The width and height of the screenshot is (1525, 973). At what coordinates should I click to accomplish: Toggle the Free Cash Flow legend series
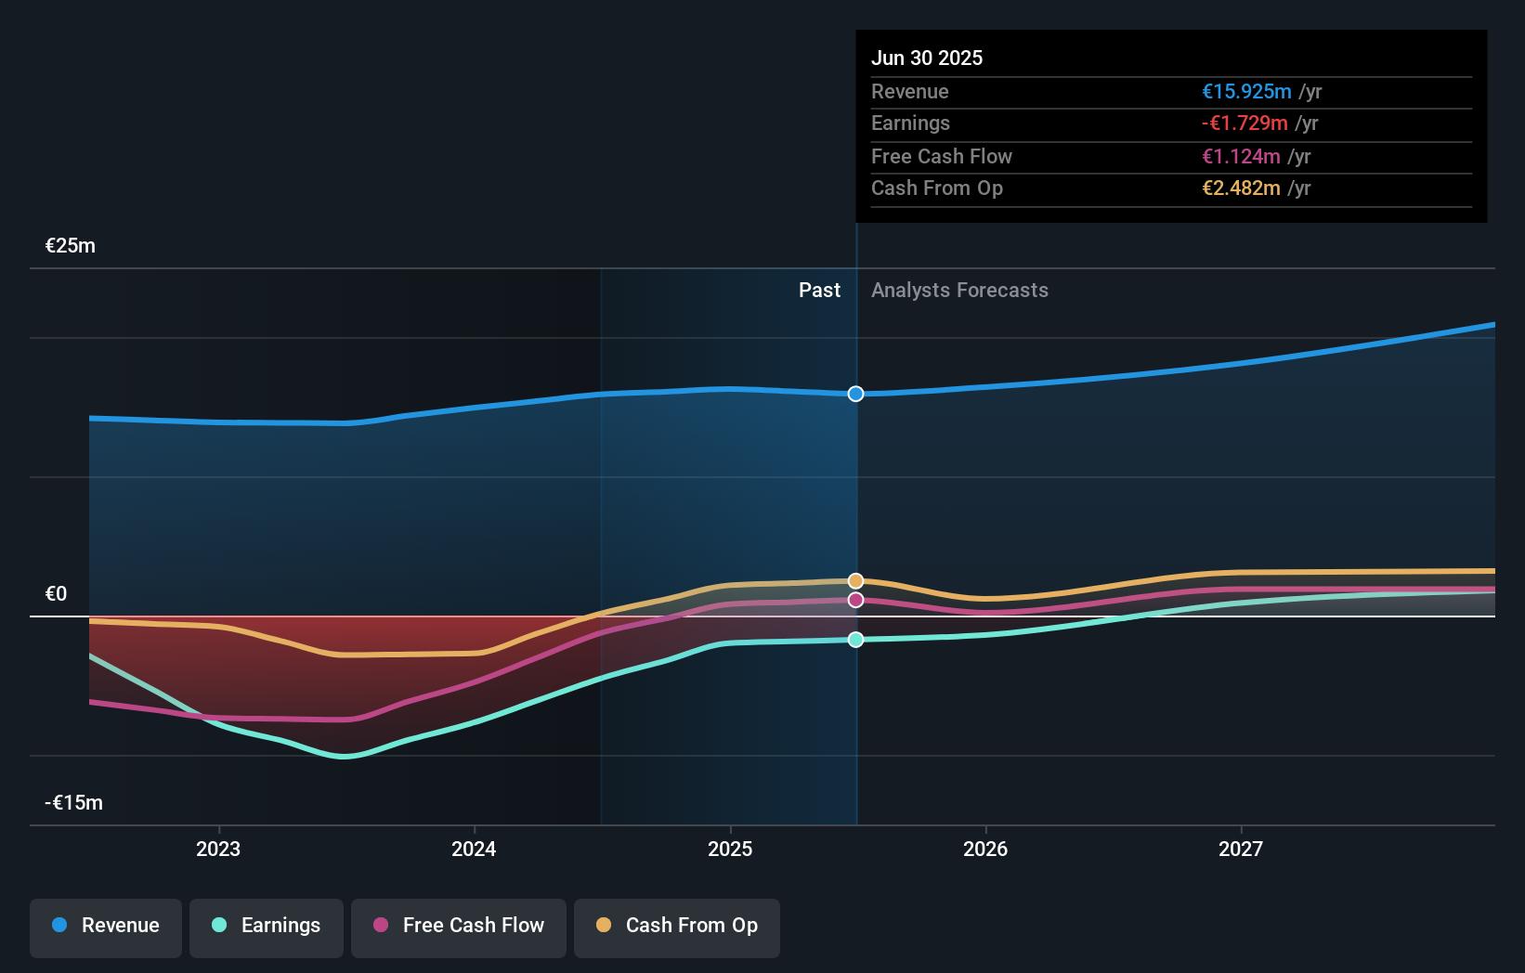click(x=459, y=928)
